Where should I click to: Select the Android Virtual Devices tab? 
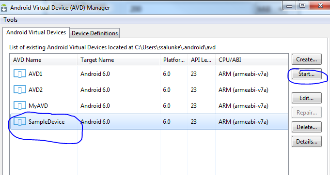coord(36,32)
